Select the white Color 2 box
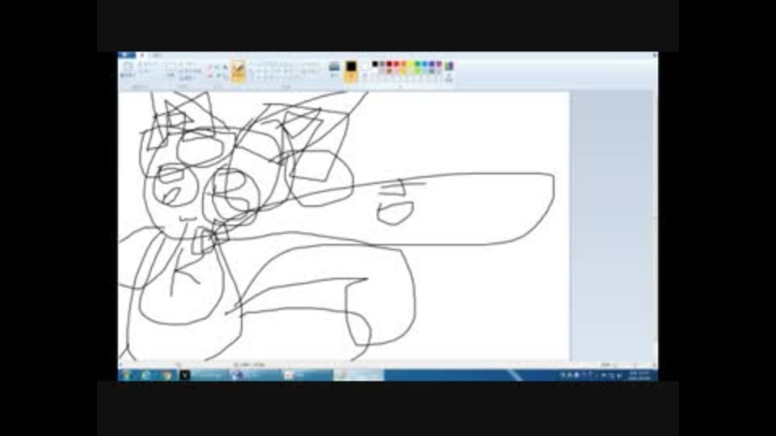The width and height of the screenshot is (776, 436). [x=365, y=70]
